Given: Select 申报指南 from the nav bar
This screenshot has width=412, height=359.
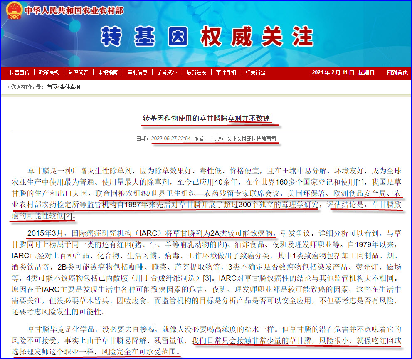Looking at the screenshot, I should coord(108,72).
